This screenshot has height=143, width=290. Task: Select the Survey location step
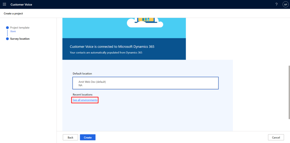pyautogui.click(x=20, y=39)
